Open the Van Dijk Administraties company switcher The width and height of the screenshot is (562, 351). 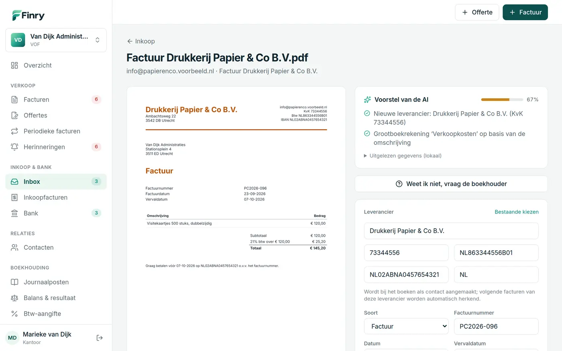(56, 40)
